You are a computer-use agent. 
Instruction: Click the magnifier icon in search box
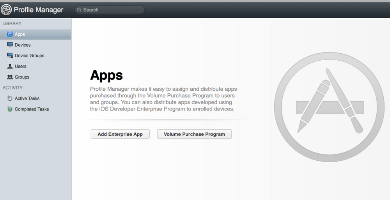click(x=79, y=10)
